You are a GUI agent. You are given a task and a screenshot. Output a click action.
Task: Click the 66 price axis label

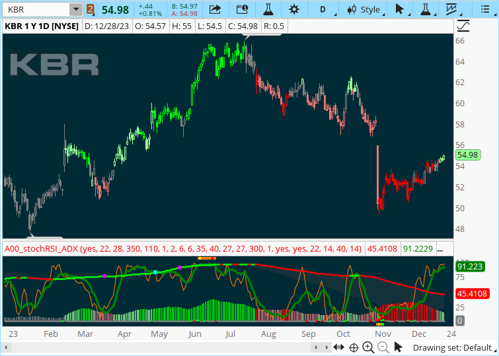click(460, 41)
